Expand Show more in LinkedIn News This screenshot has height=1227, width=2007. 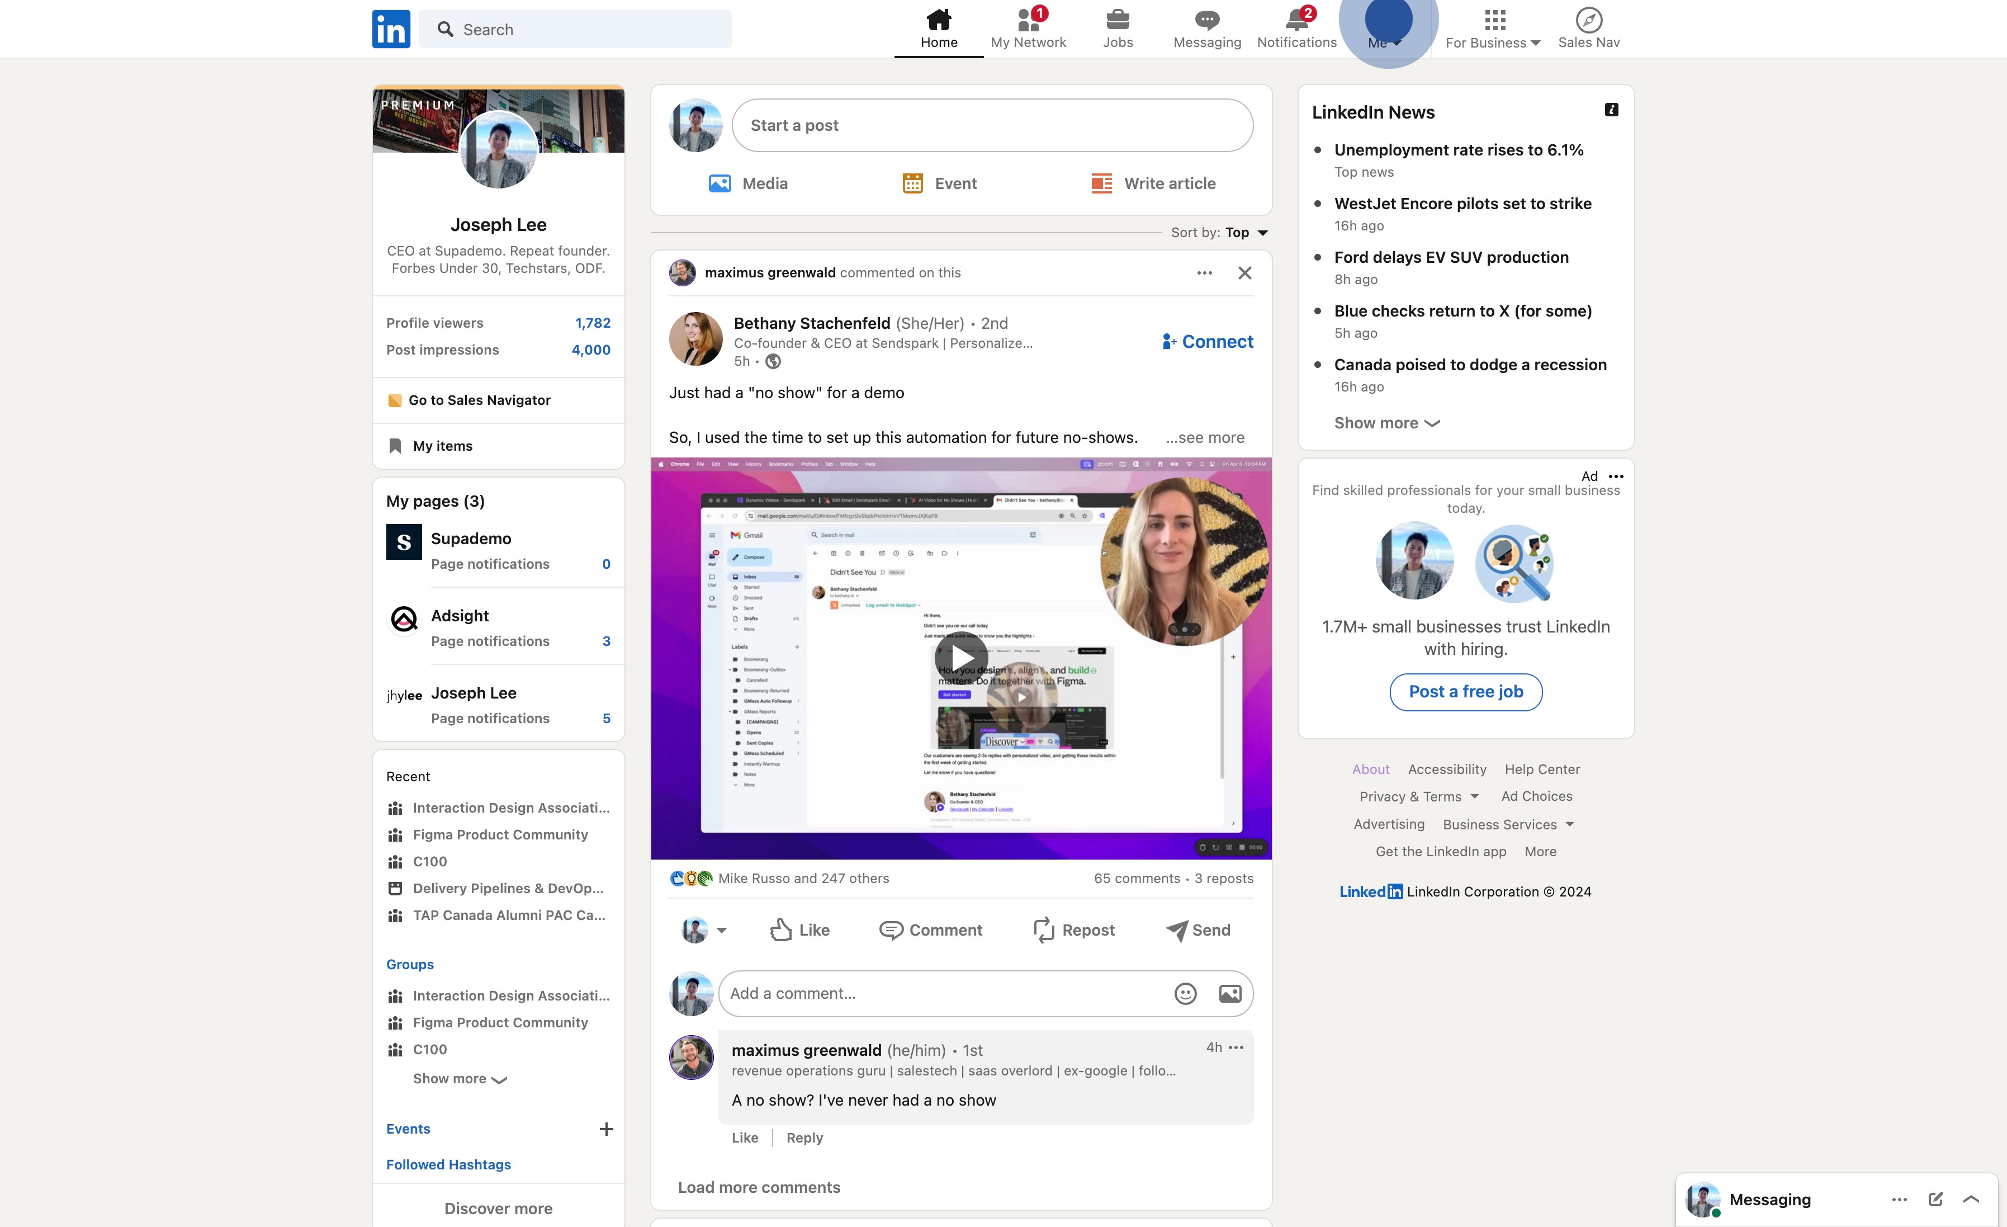[1386, 423]
